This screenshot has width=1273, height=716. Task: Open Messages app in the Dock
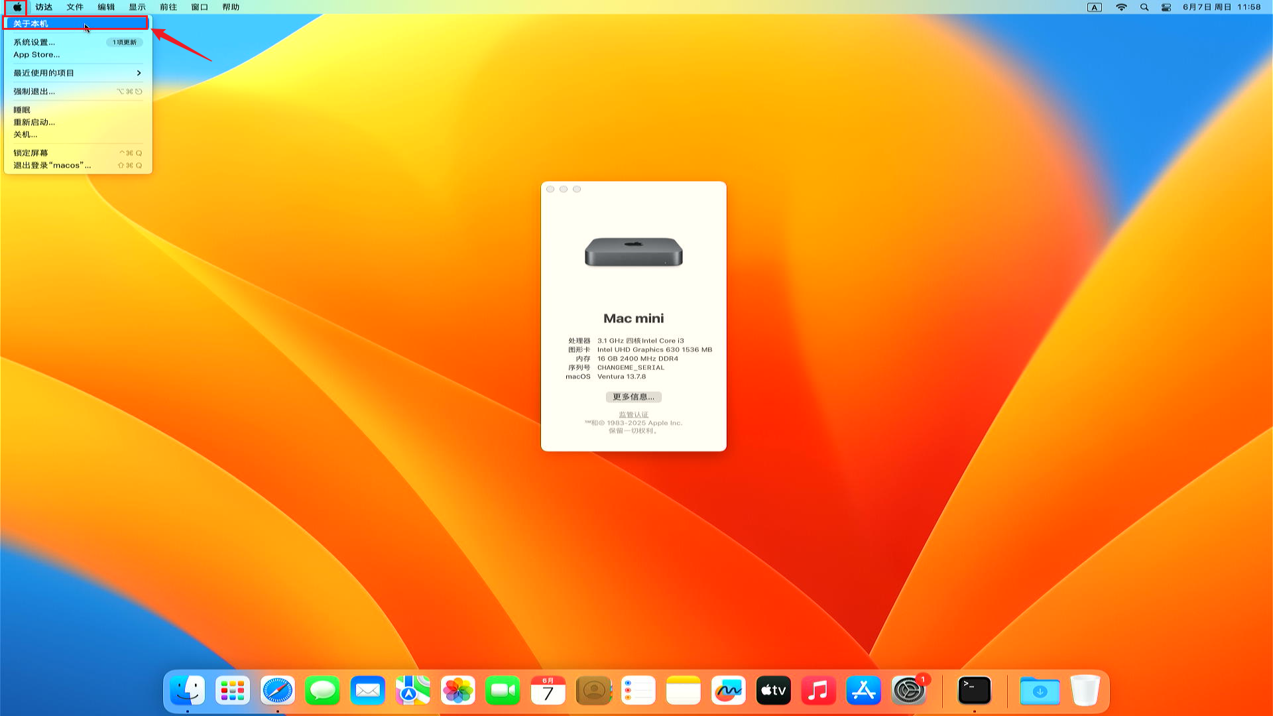tap(322, 691)
